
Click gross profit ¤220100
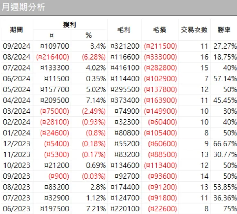[x=125, y=209]
